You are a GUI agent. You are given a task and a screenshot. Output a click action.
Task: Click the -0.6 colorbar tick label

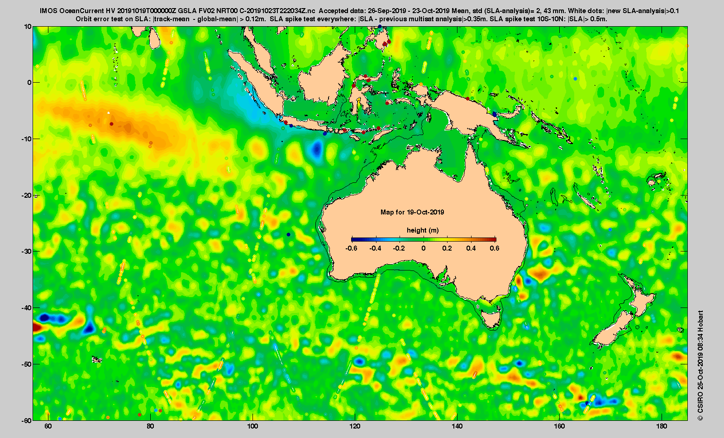[351, 248]
